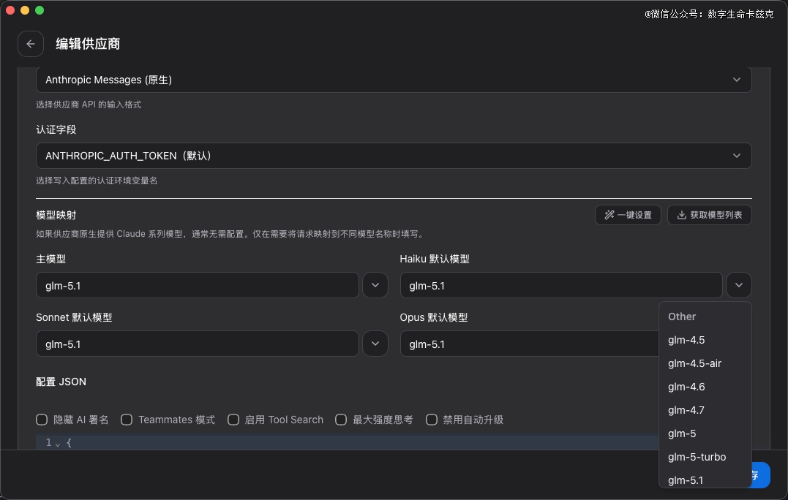Screen dimensions: 788x500
Task: Click the Opus 默认模型 input field
Action: tap(527, 344)
